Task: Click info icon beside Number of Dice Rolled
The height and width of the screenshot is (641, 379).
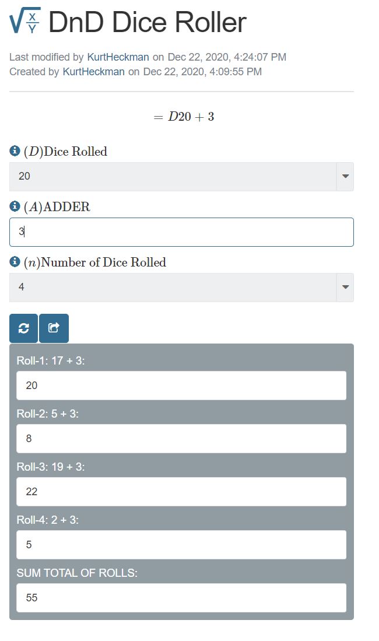Action: (15, 262)
